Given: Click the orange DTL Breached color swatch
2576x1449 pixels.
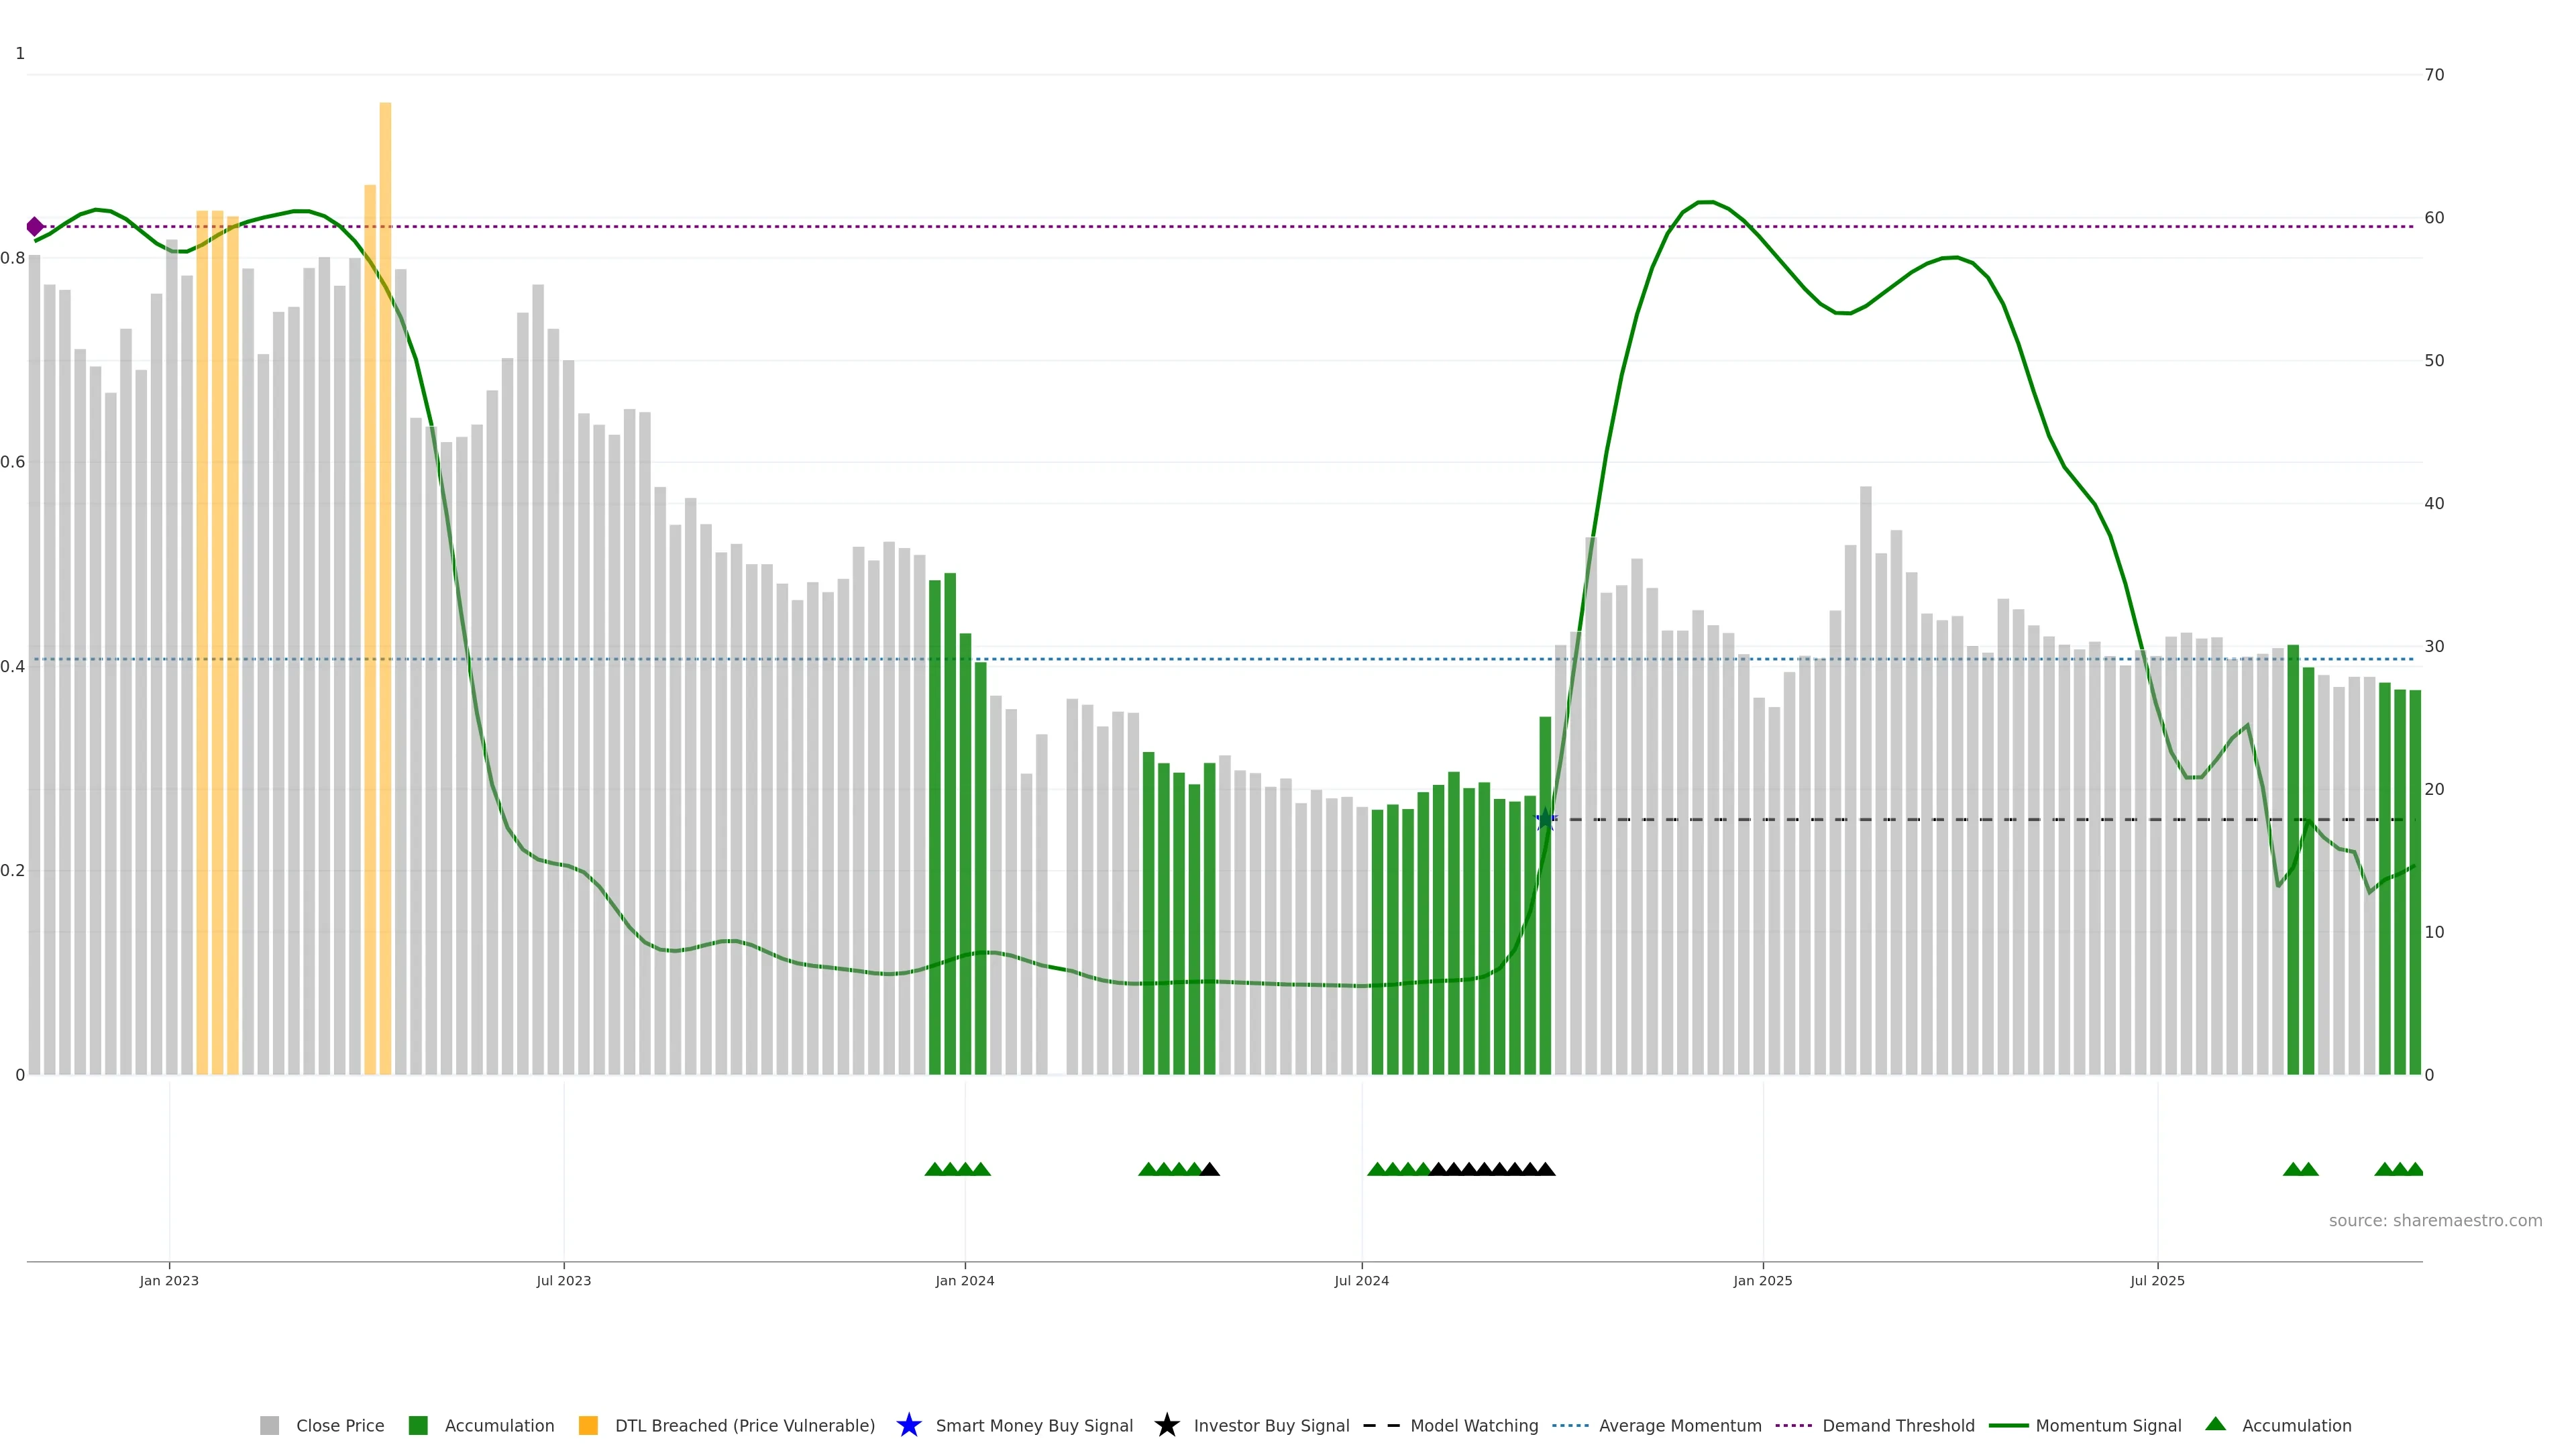Looking at the screenshot, I should click(x=588, y=1425).
